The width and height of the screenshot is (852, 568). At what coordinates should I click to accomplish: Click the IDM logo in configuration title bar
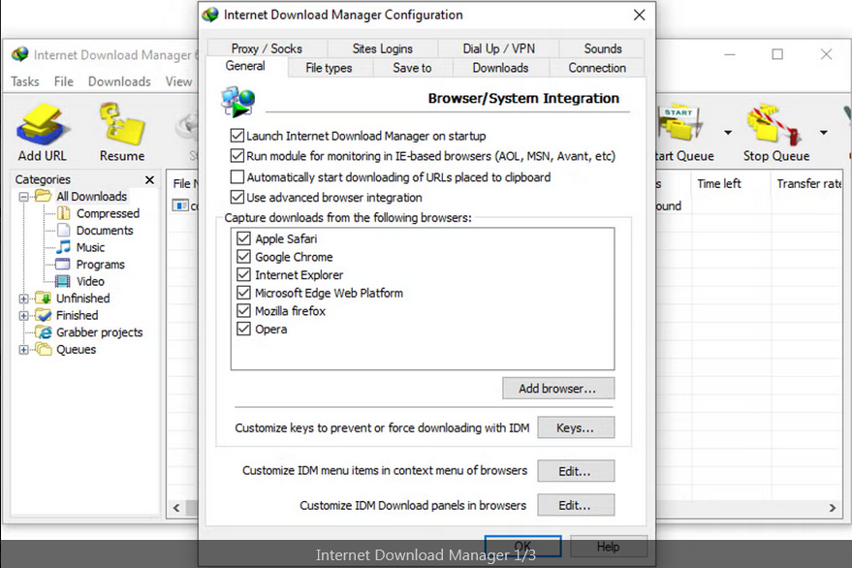(210, 15)
